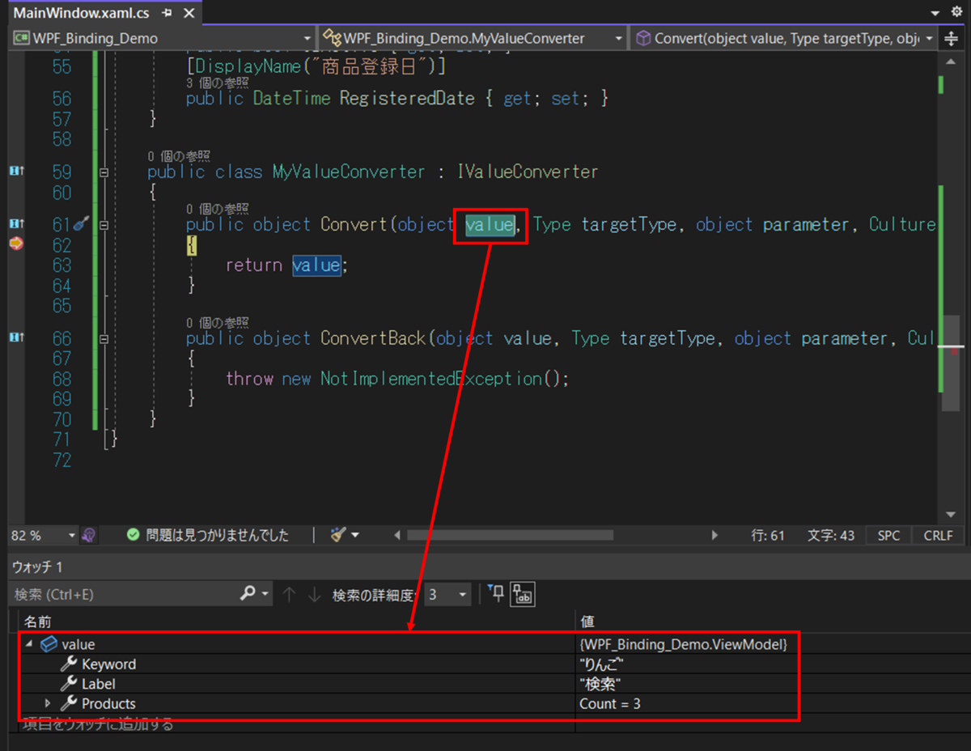
Task: Collapse the value watch item
Action: click(29, 644)
